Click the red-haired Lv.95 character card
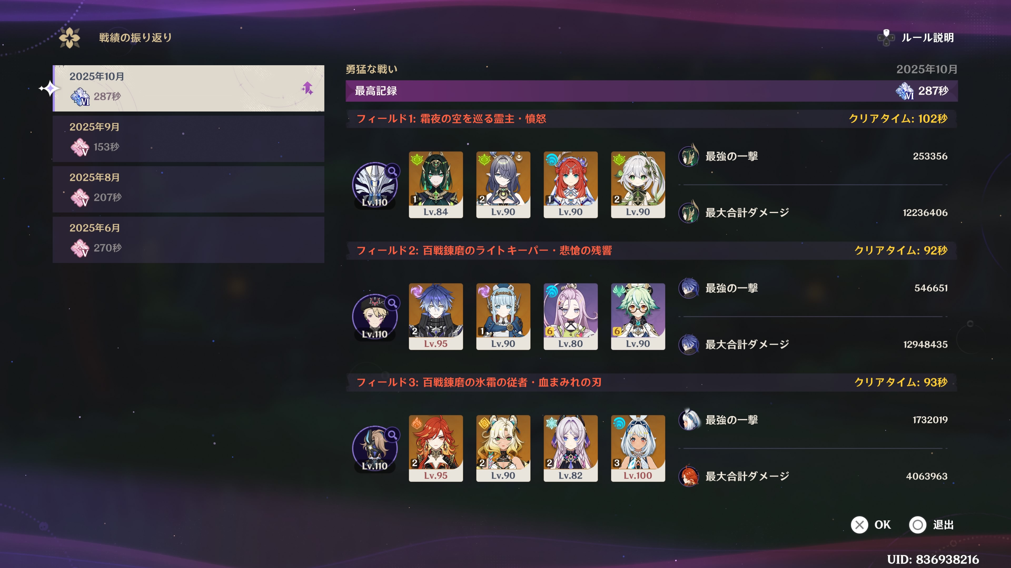The width and height of the screenshot is (1011, 568). (x=436, y=448)
